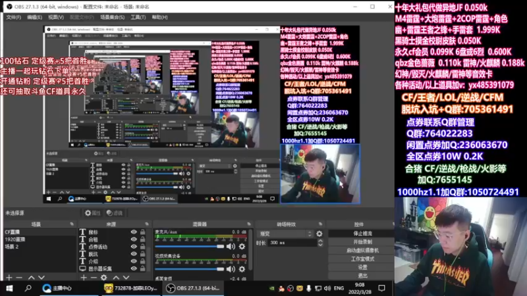Select the CF直播 scene

coord(40,232)
